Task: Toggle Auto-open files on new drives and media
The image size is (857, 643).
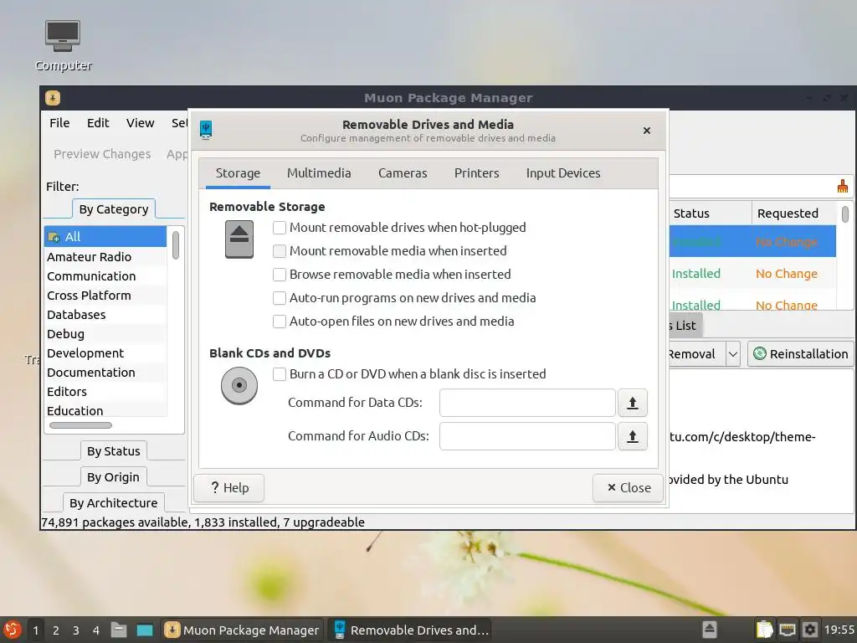Action: click(x=280, y=321)
